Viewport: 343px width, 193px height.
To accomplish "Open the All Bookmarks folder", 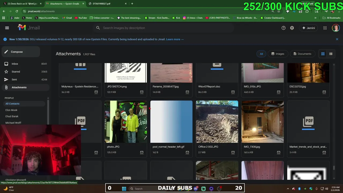I will click(x=331, y=18).
